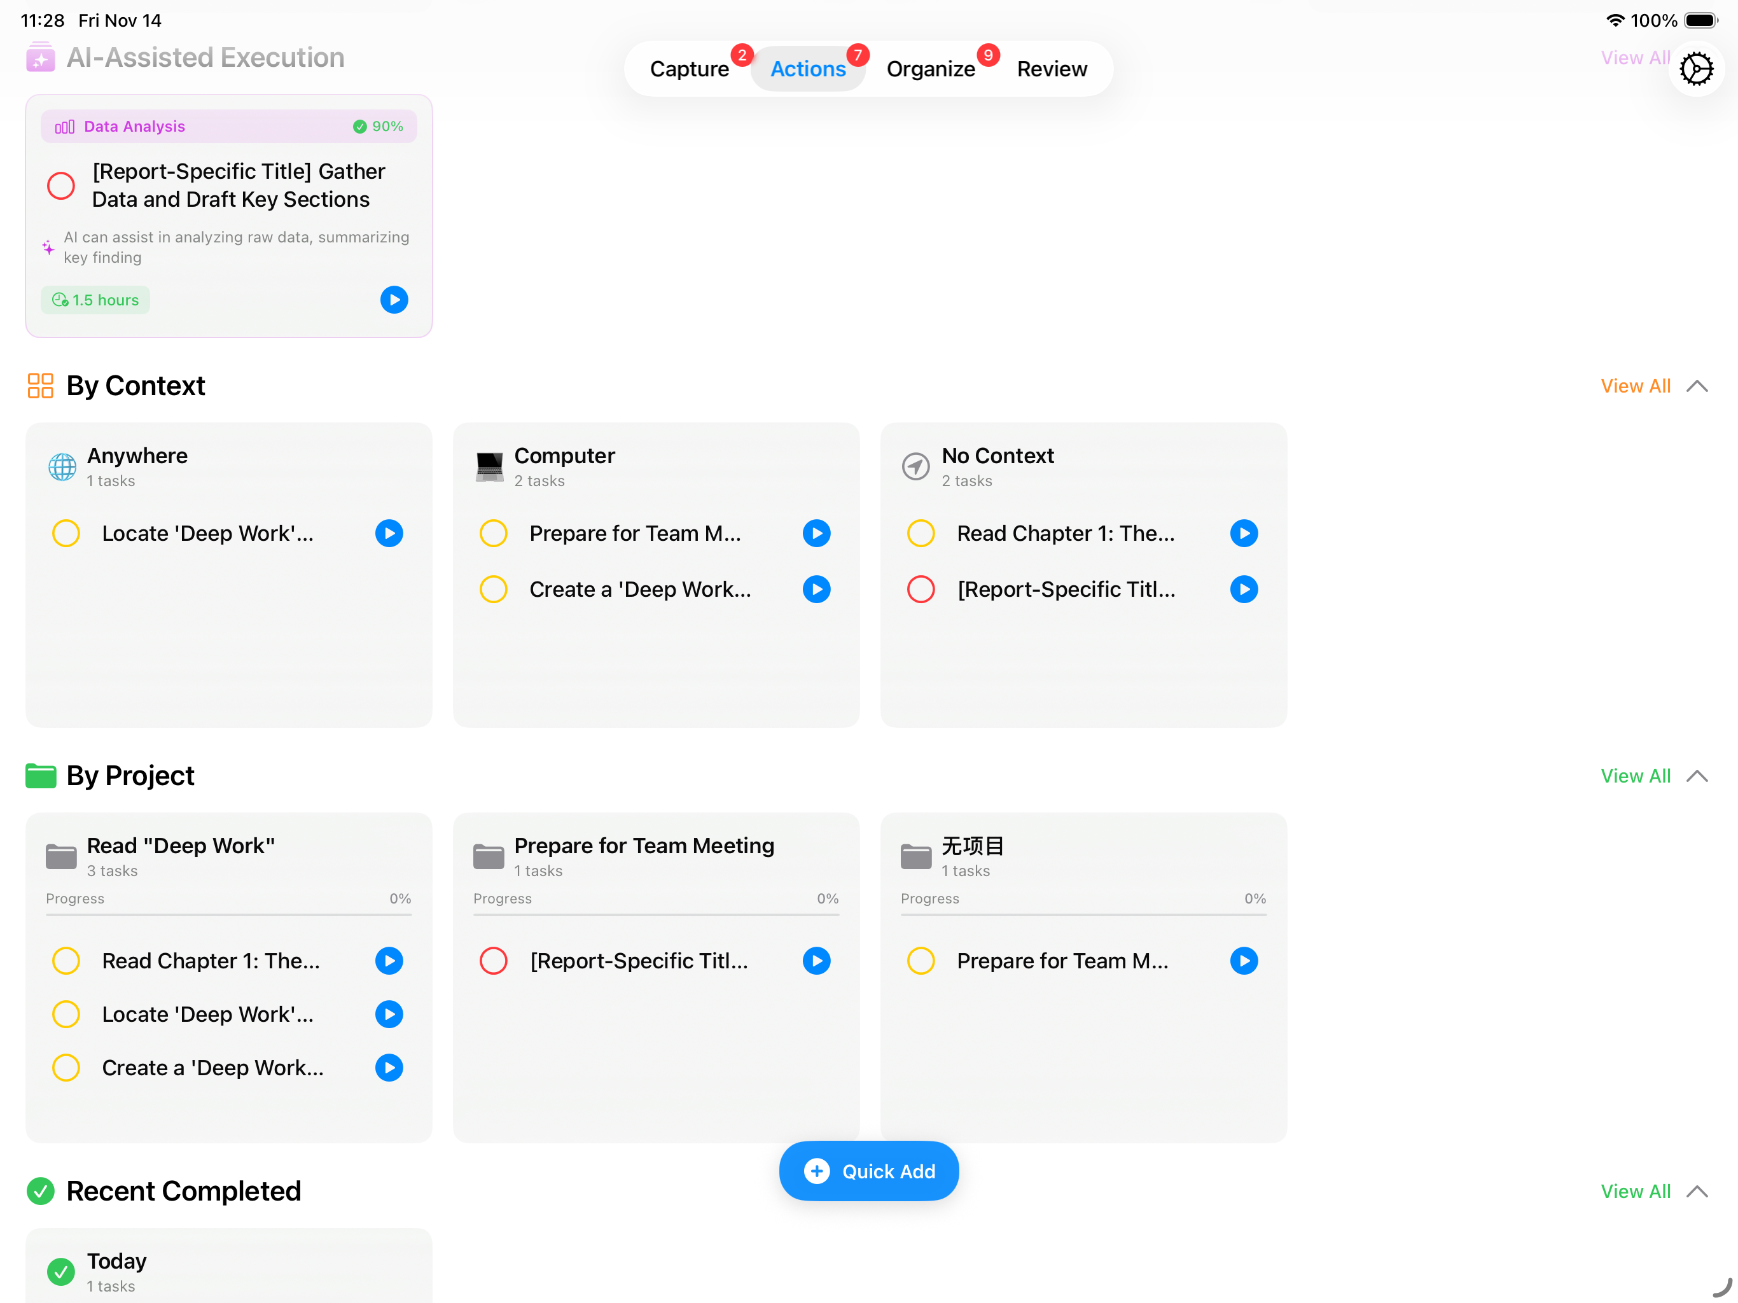Switch to the Capture tab
This screenshot has width=1738, height=1303.
689,69
